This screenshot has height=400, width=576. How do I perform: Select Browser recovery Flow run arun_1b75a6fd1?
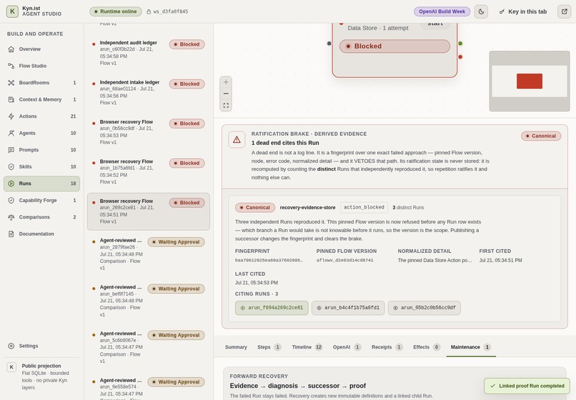(149, 171)
